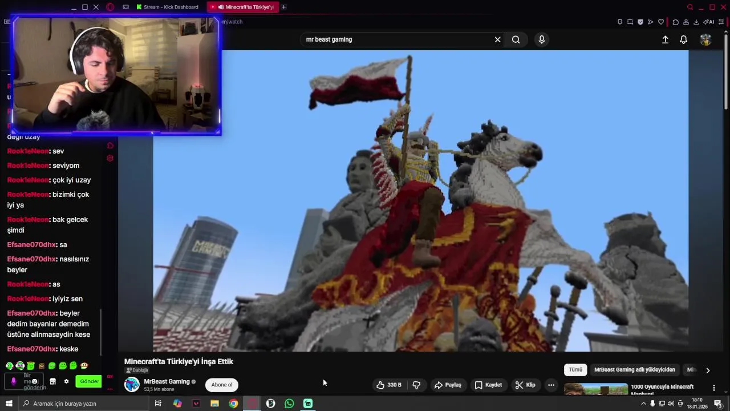Click the Gönder send button in chat
The width and height of the screenshot is (730, 411).
click(x=90, y=381)
